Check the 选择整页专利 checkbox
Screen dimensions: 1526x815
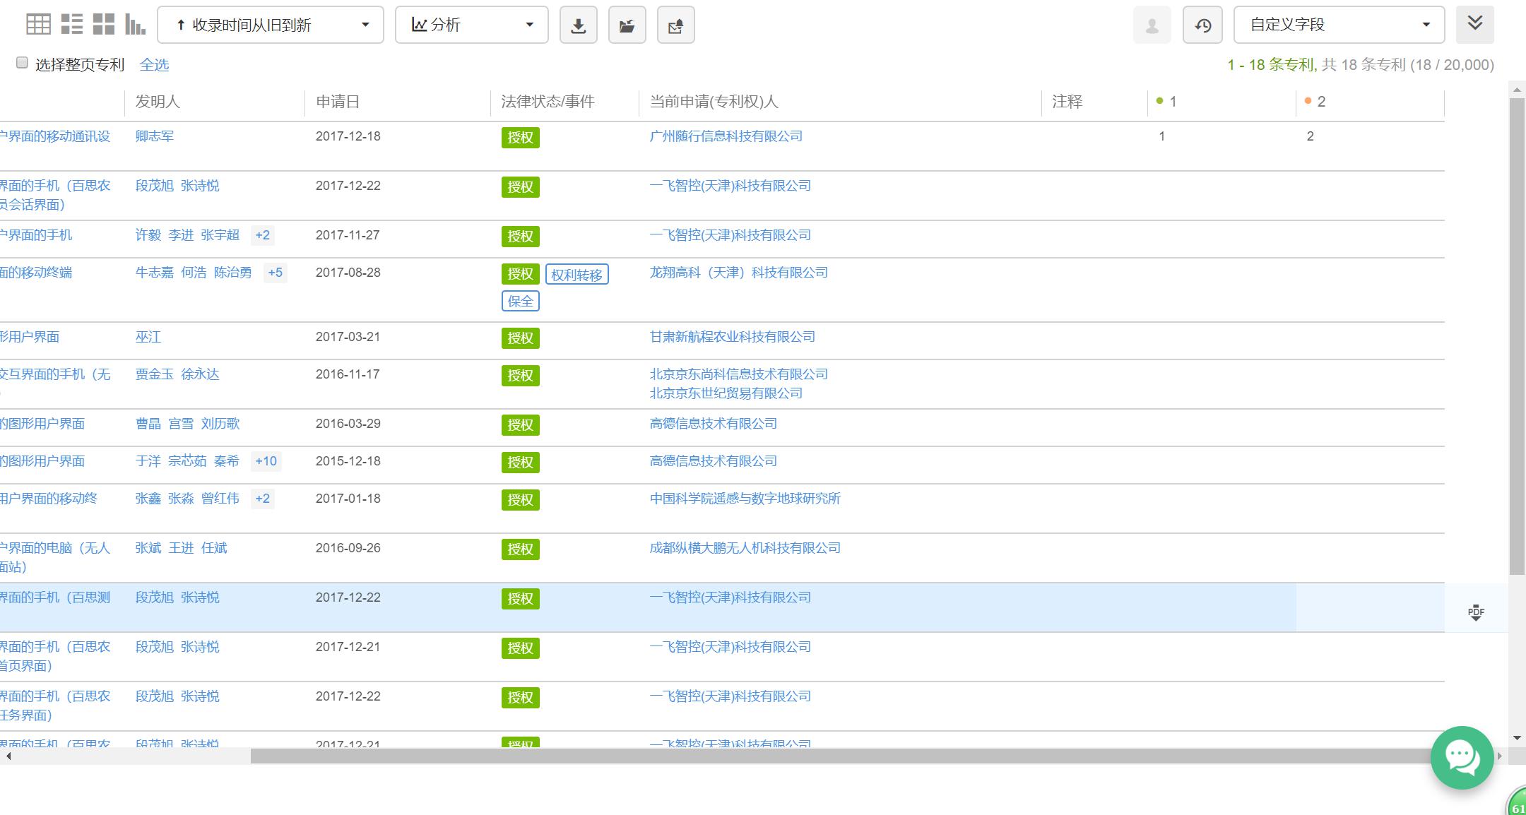coord(22,63)
